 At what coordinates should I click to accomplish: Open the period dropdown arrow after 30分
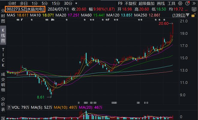76,3
